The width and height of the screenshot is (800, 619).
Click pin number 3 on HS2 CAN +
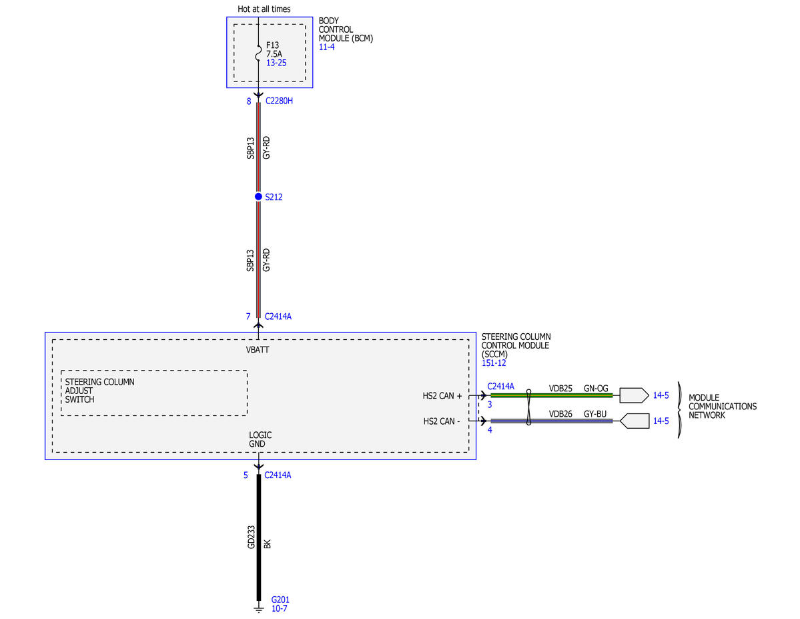pos(490,405)
